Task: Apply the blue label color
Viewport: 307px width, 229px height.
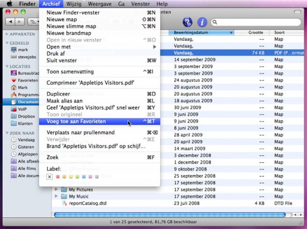Action: coord(84,177)
